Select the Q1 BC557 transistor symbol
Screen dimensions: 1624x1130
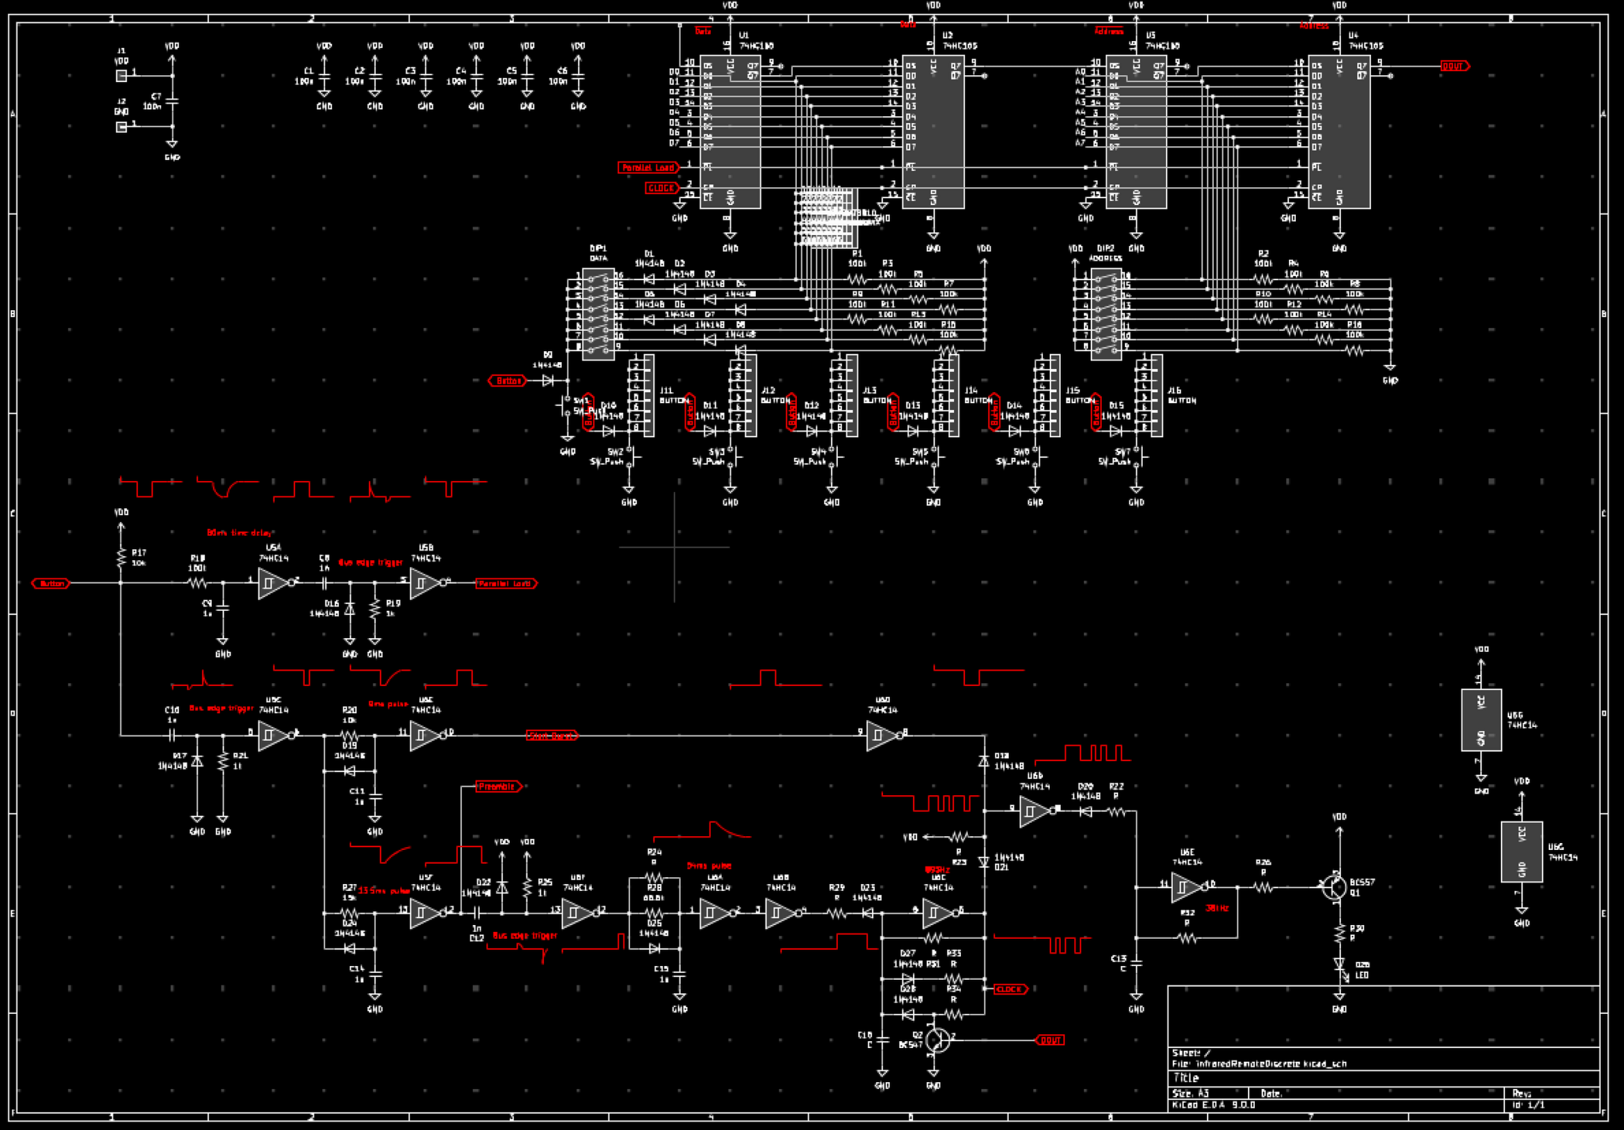pyautogui.click(x=1334, y=887)
